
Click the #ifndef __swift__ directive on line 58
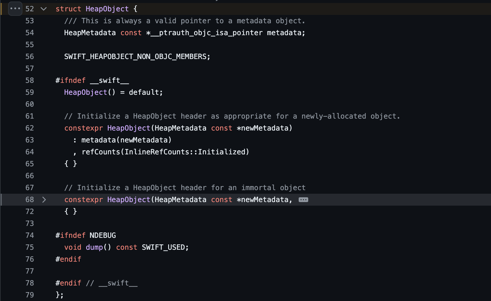click(92, 80)
